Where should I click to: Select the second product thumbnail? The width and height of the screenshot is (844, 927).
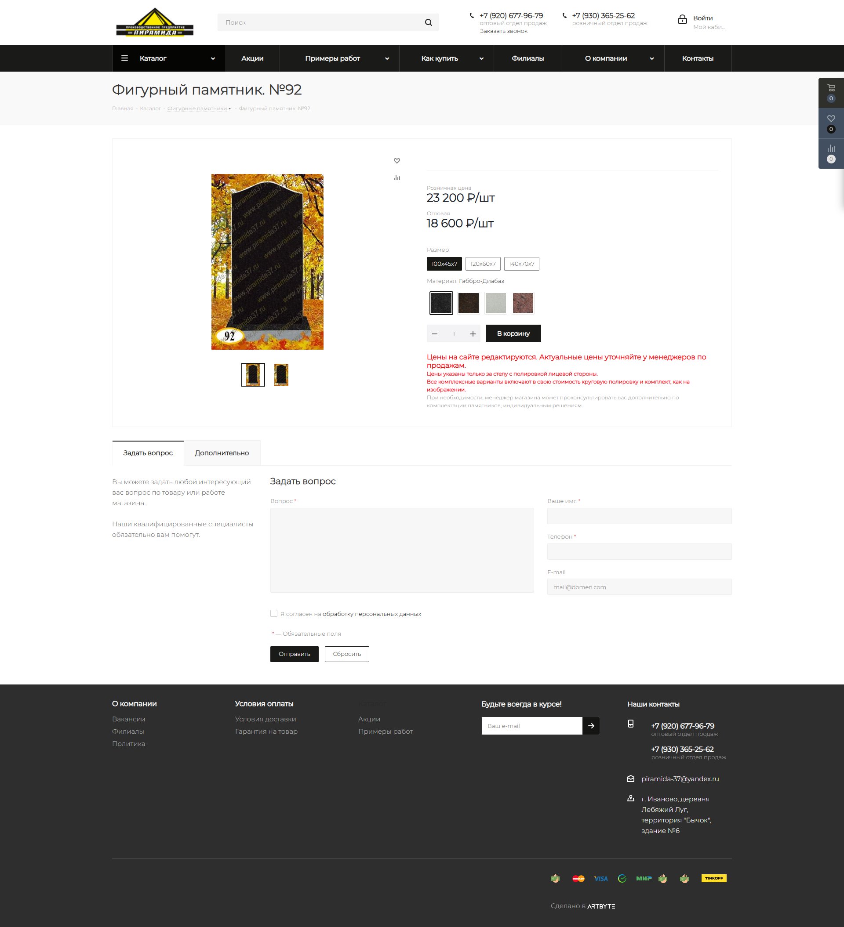coord(281,375)
